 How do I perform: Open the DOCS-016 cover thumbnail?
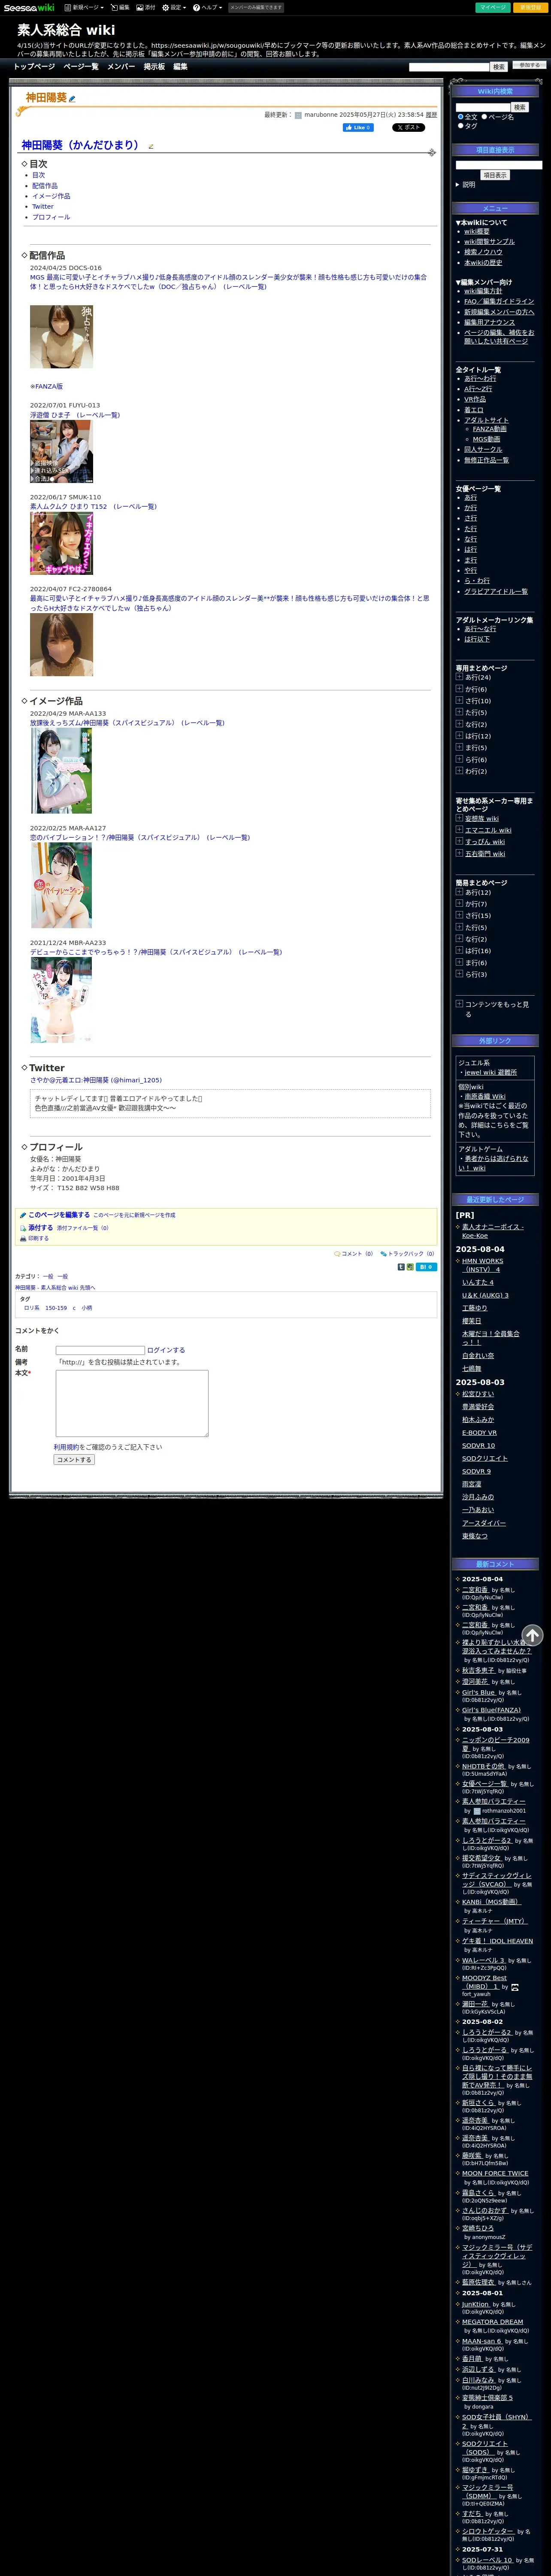[x=61, y=336]
